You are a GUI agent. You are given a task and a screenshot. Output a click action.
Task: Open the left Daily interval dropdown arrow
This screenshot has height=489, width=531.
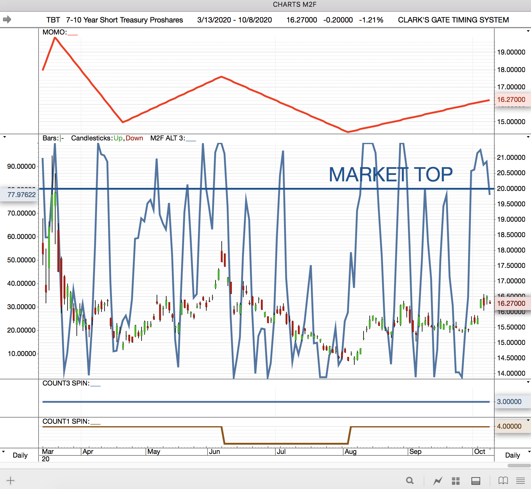4,452
